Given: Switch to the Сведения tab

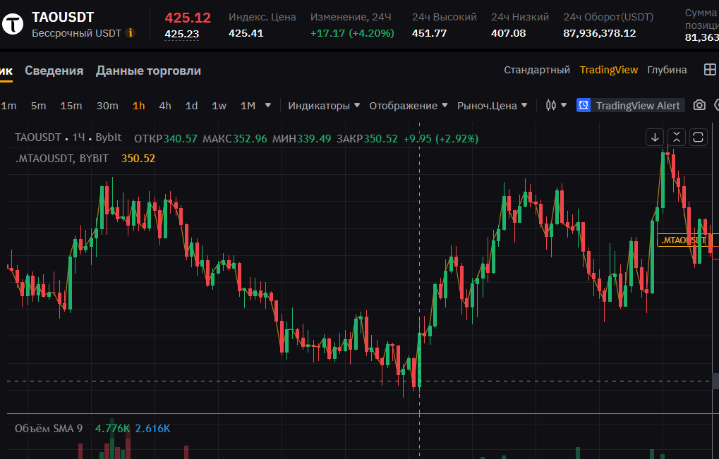Looking at the screenshot, I should 54,71.
